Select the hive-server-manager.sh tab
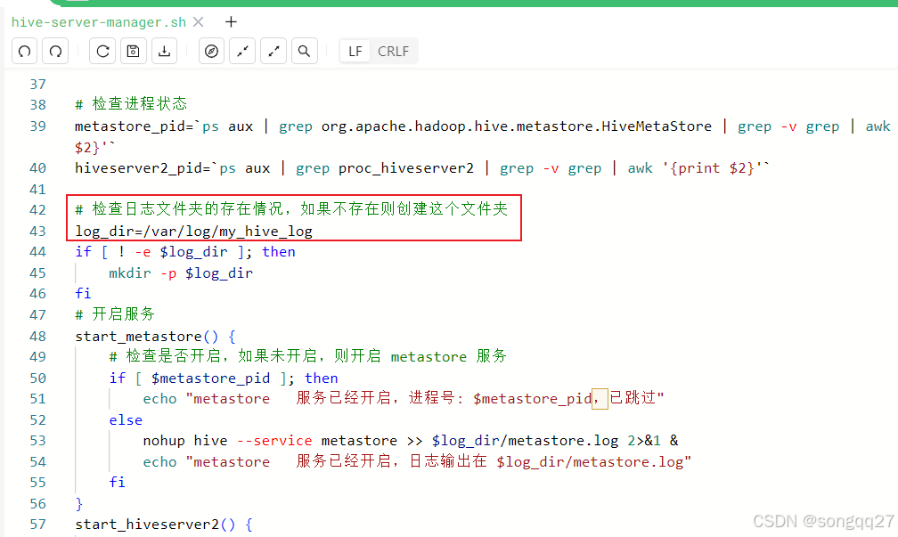 pos(98,21)
